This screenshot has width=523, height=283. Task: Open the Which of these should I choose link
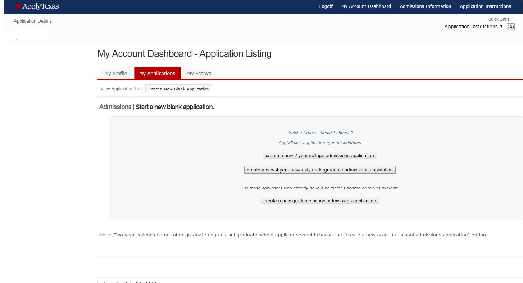(319, 132)
